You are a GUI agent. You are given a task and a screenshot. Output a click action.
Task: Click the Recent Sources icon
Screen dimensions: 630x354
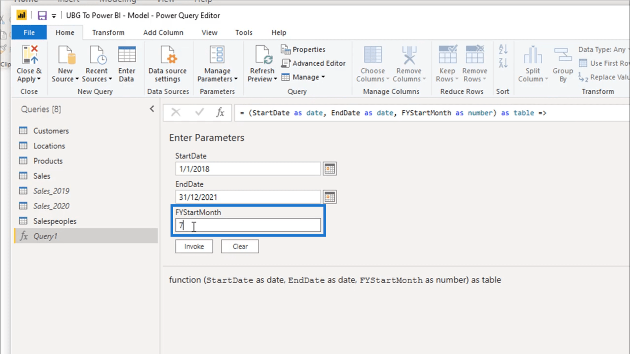click(97, 54)
